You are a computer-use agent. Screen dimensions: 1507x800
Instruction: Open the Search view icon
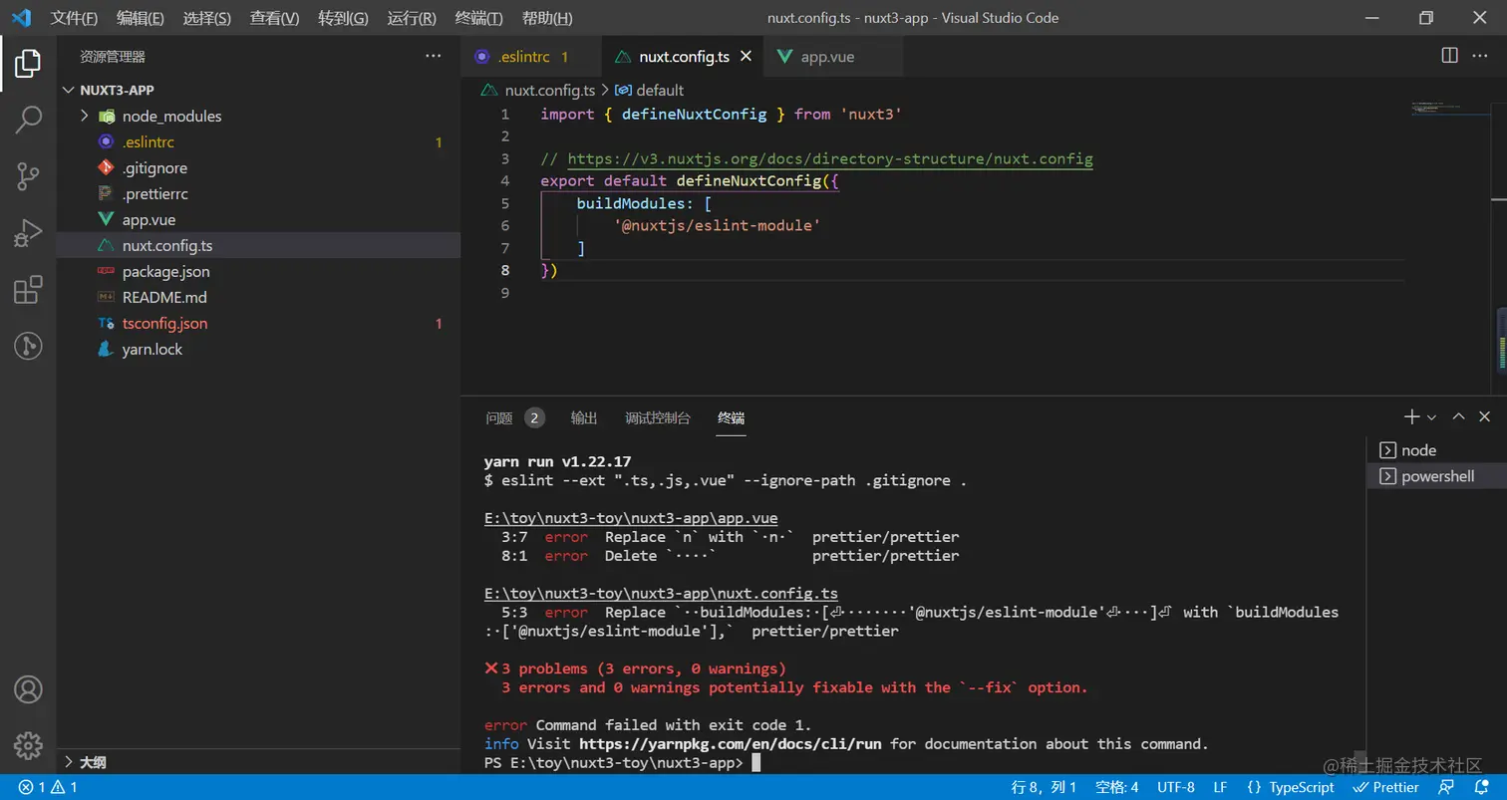click(28, 120)
